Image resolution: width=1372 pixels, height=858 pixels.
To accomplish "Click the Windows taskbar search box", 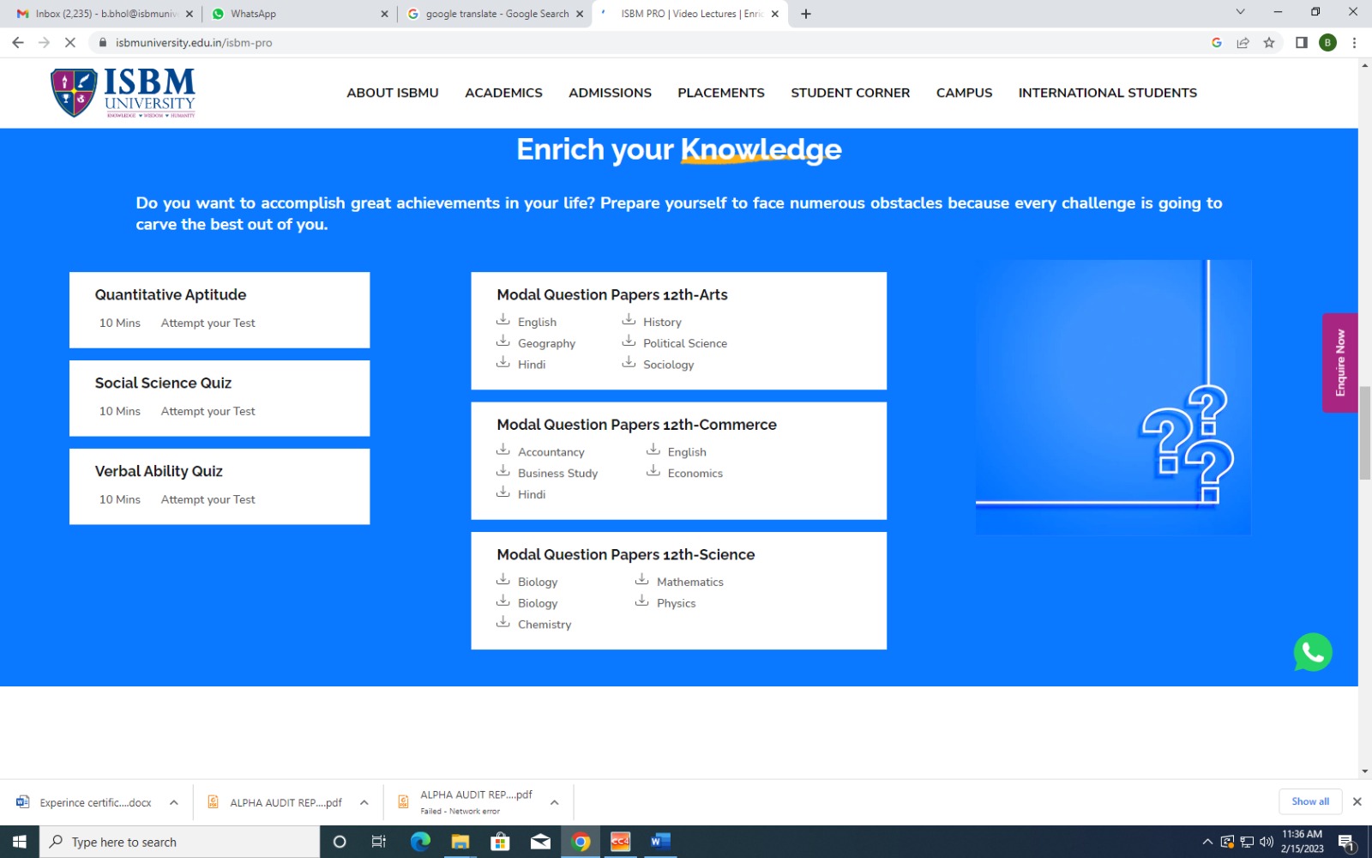I will [x=180, y=842].
